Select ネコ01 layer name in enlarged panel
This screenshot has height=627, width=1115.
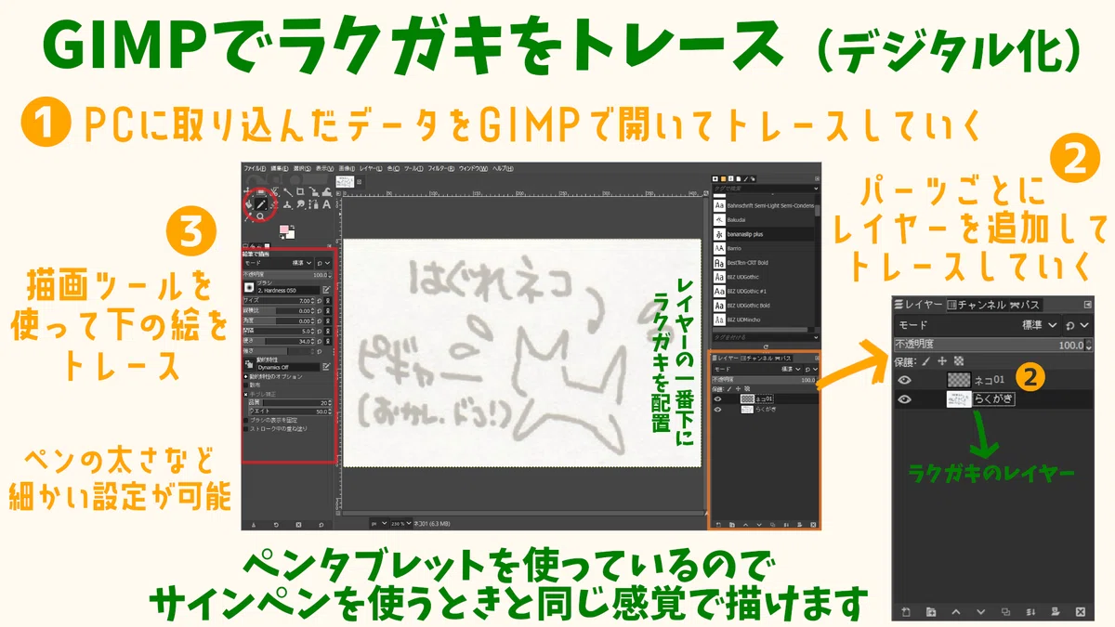[x=989, y=380]
